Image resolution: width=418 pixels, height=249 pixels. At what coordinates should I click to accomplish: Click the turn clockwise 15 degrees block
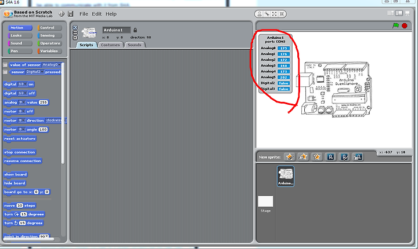tap(24, 214)
